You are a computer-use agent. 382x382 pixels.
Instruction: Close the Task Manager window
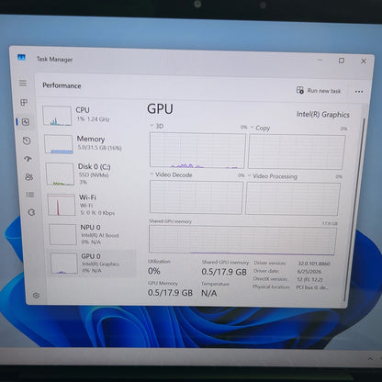tap(364, 62)
